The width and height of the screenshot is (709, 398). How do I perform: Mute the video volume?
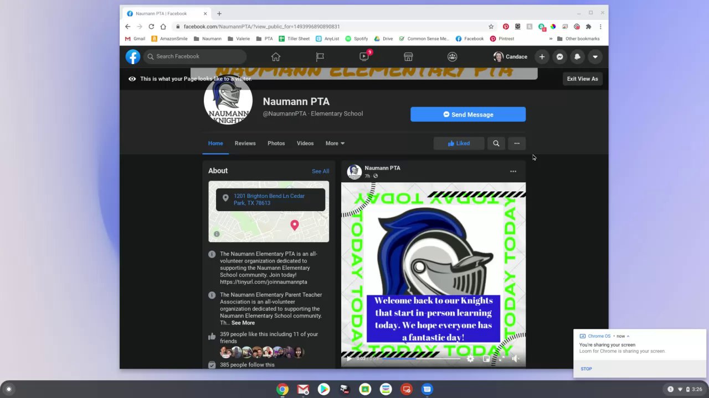click(516, 358)
